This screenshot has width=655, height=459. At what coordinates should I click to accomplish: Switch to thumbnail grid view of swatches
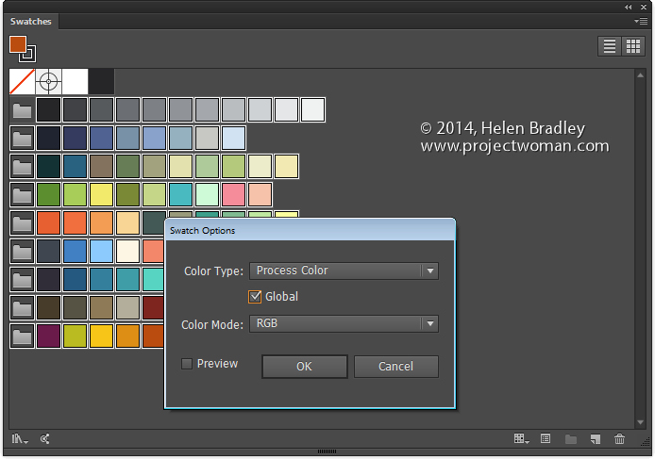click(x=633, y=46)
